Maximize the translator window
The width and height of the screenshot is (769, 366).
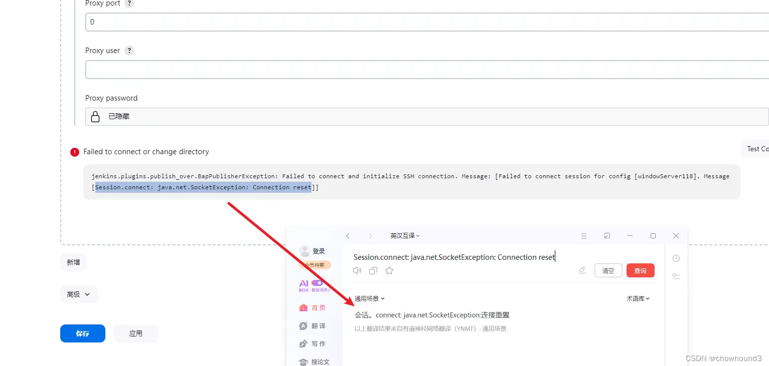[653, 236]
